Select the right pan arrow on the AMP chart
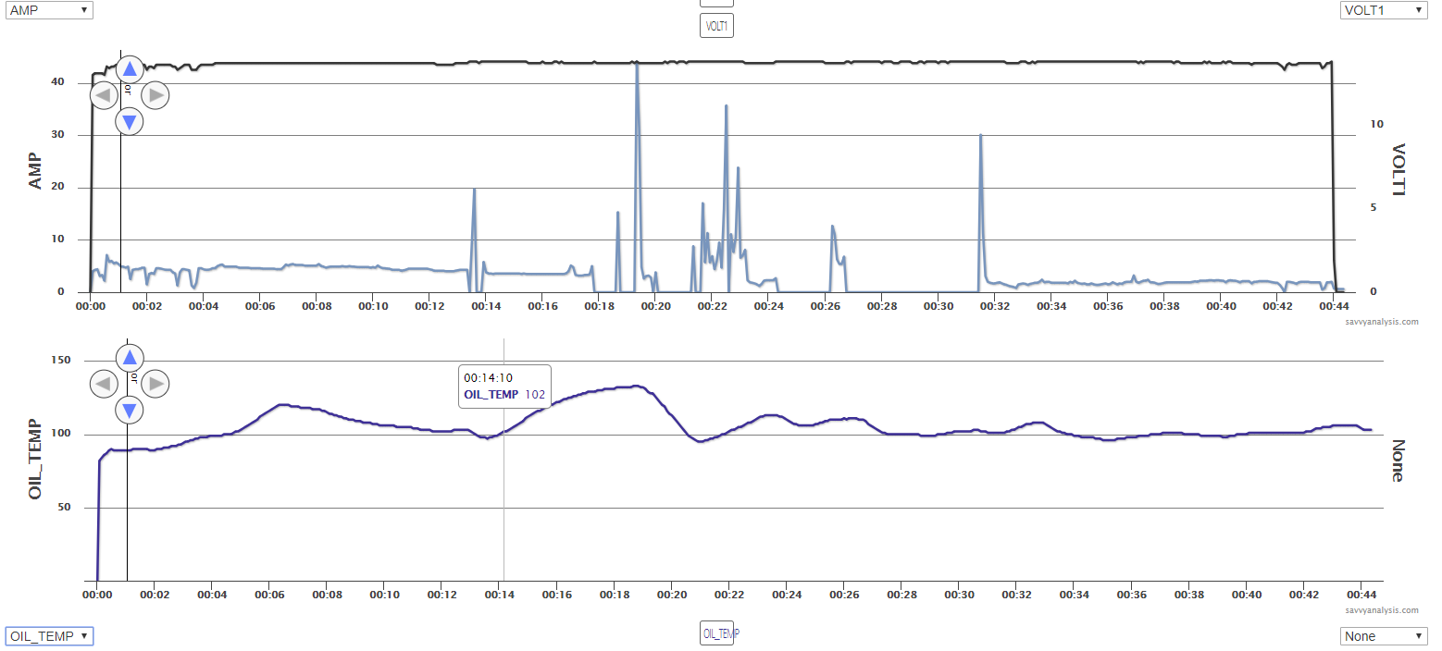 (x=155, y=94)
